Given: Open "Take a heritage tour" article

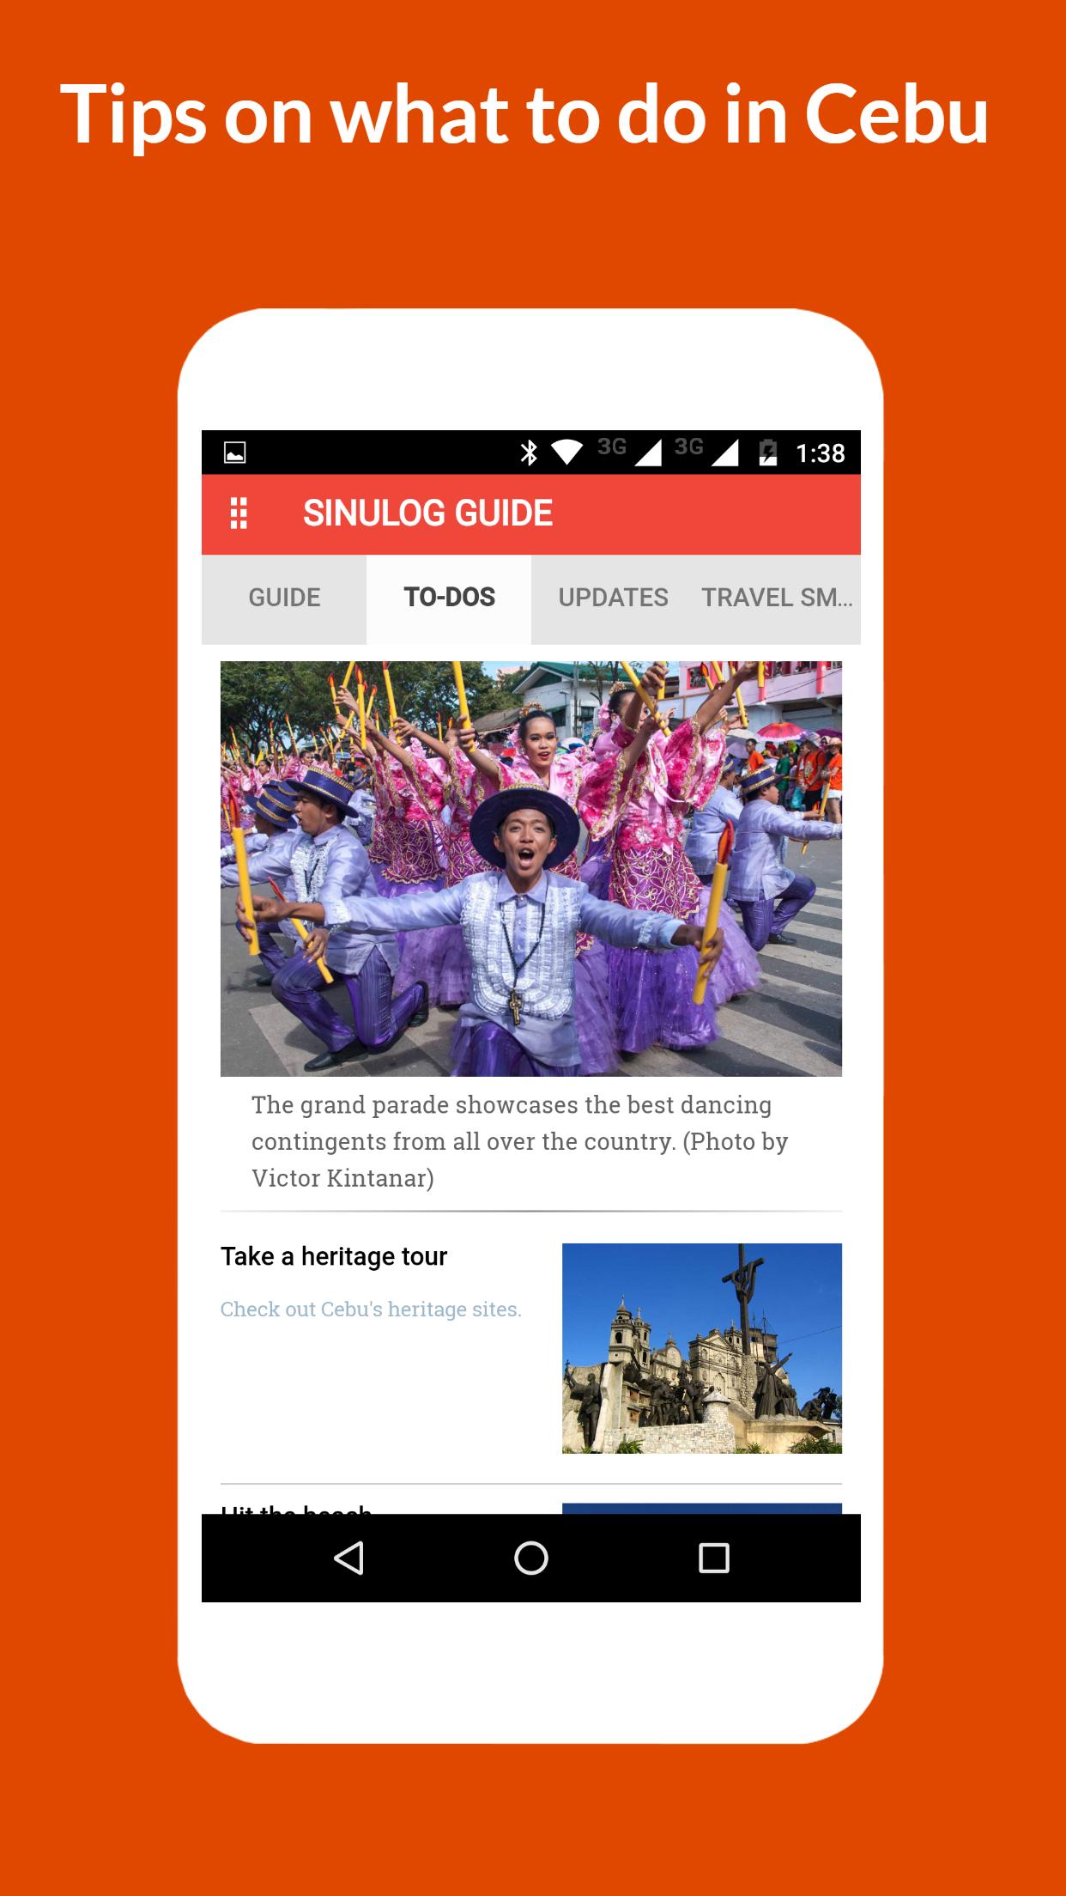Looking at the screenshot, I should point(334,1257).
